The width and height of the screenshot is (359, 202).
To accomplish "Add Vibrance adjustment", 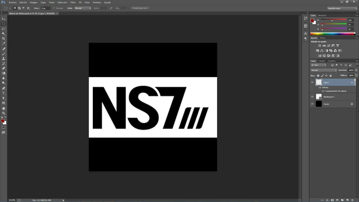I will tap(338, 45).
